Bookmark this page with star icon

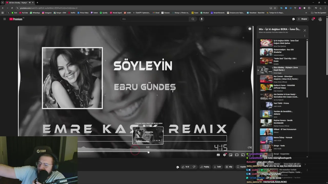point(275,8)
